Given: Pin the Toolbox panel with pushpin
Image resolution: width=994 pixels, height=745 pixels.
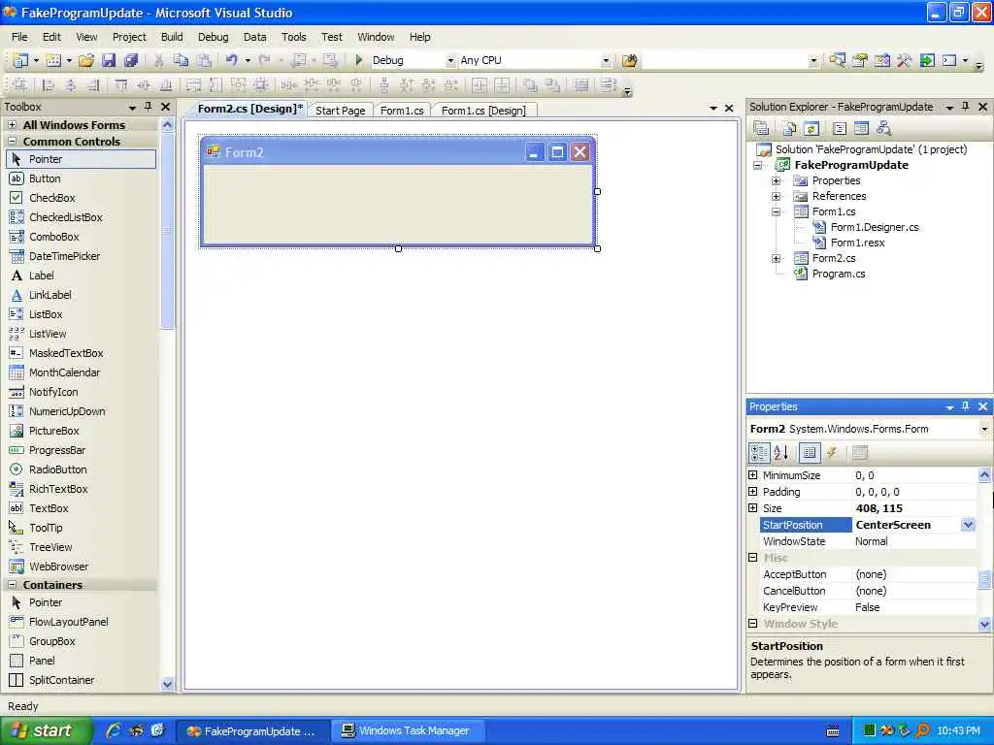Looking at the screenshot, I should pos(149,107).
